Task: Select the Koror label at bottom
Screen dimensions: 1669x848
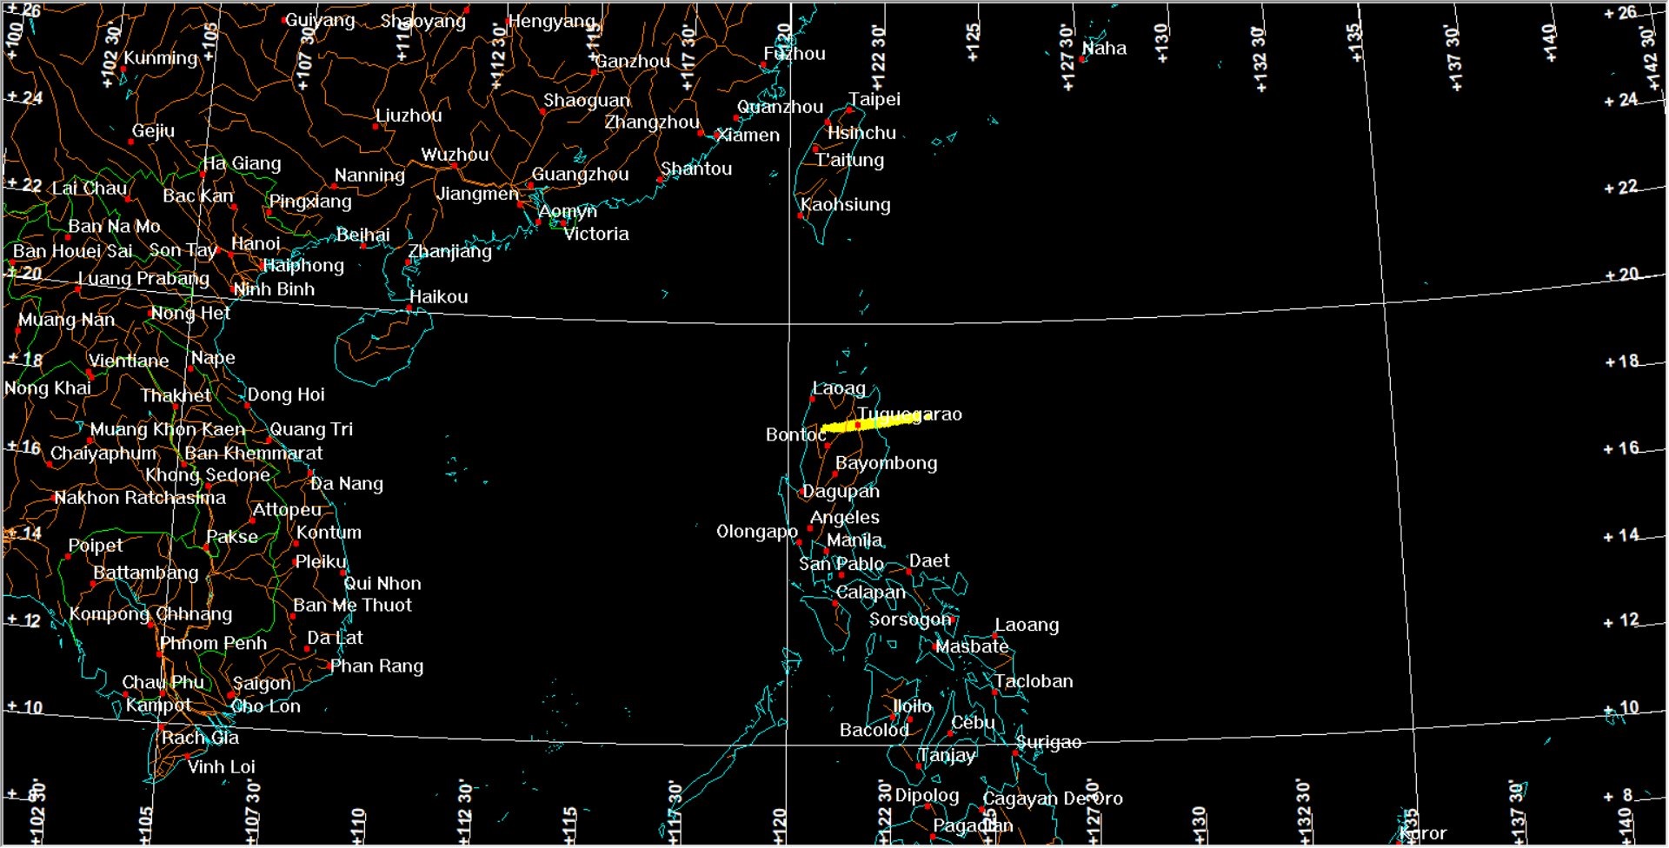Action: click(x=1424, y=834)
